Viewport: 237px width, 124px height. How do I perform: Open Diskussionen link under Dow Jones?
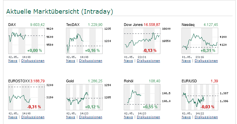pos(148,61)
